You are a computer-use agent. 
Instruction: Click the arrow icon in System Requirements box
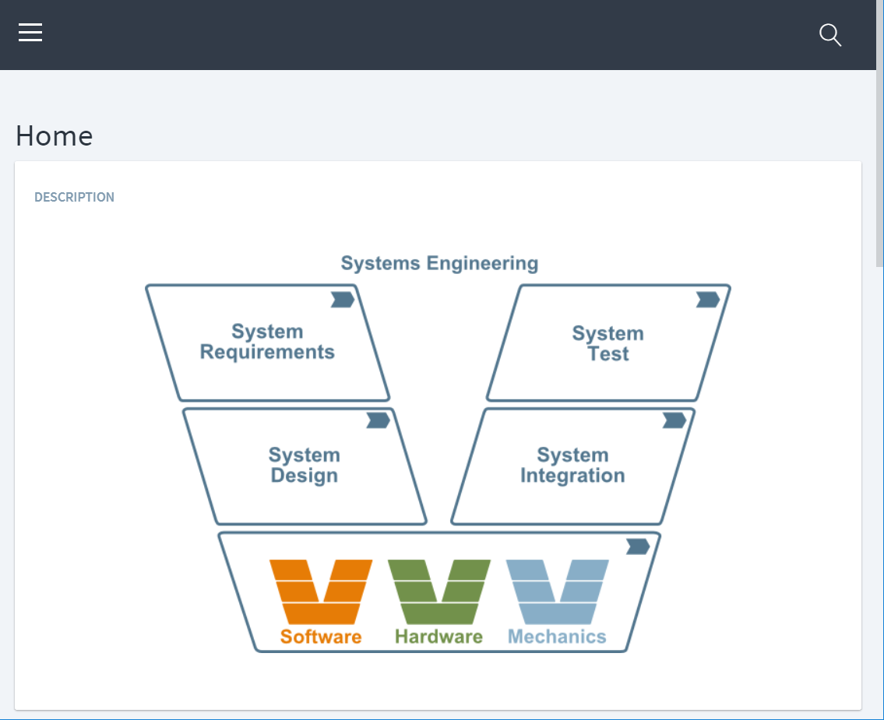tap(342, 300)
